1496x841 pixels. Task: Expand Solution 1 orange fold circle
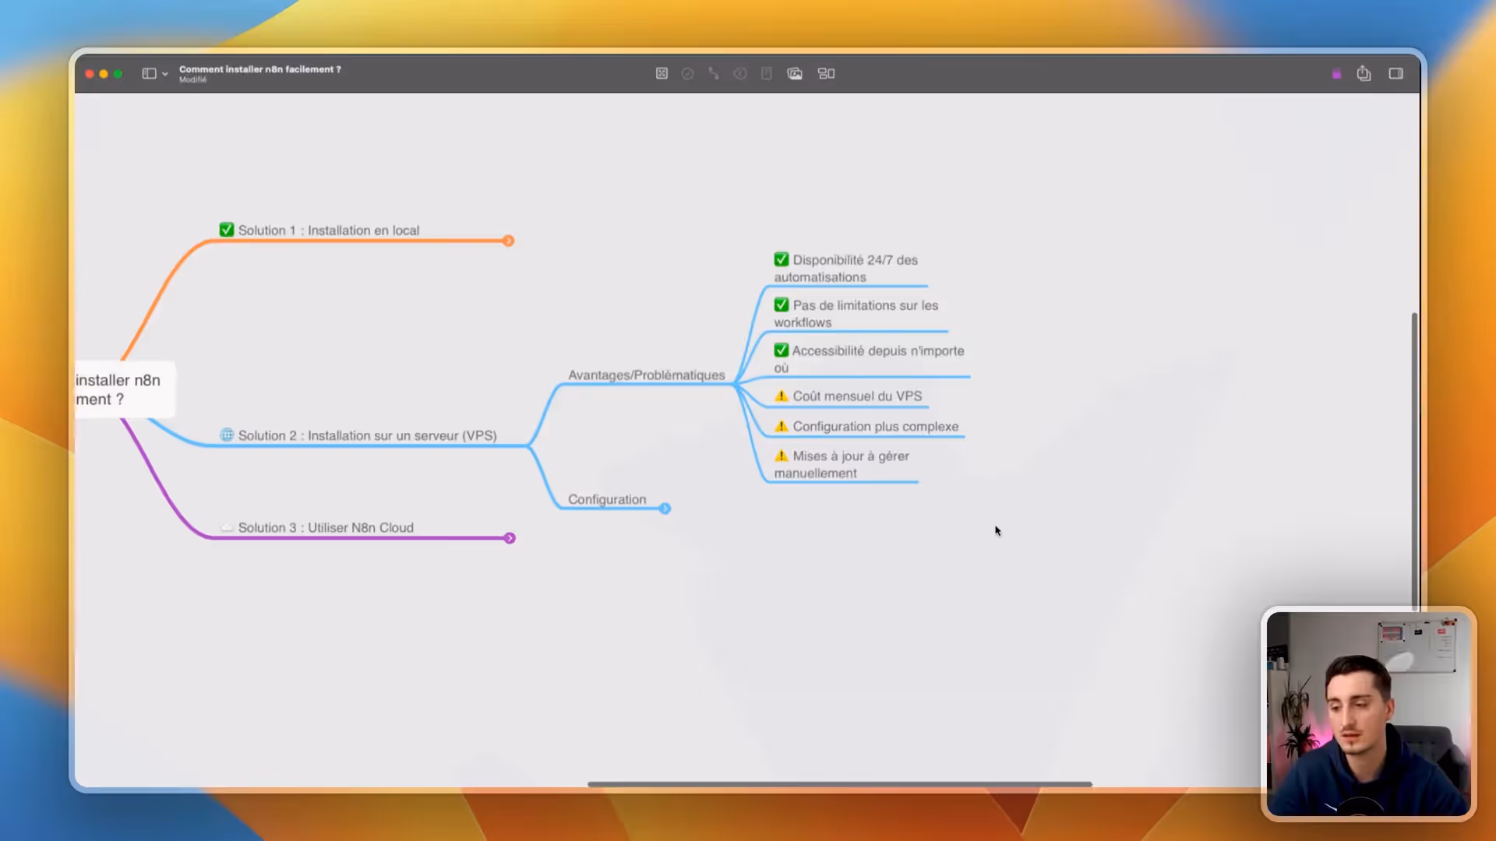pyautogui.click(x=508, y=241)
